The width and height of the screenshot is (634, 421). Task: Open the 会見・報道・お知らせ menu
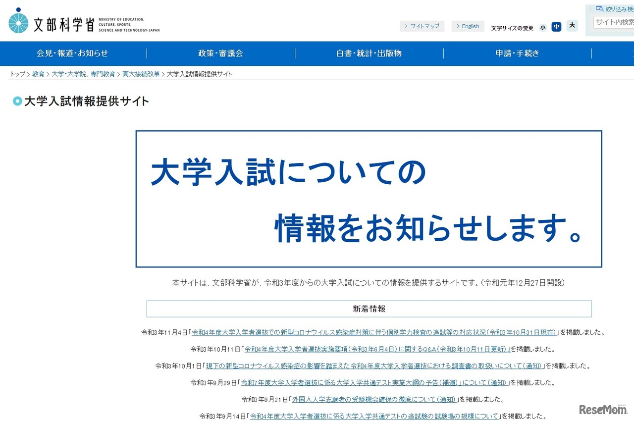pos(72,53)
